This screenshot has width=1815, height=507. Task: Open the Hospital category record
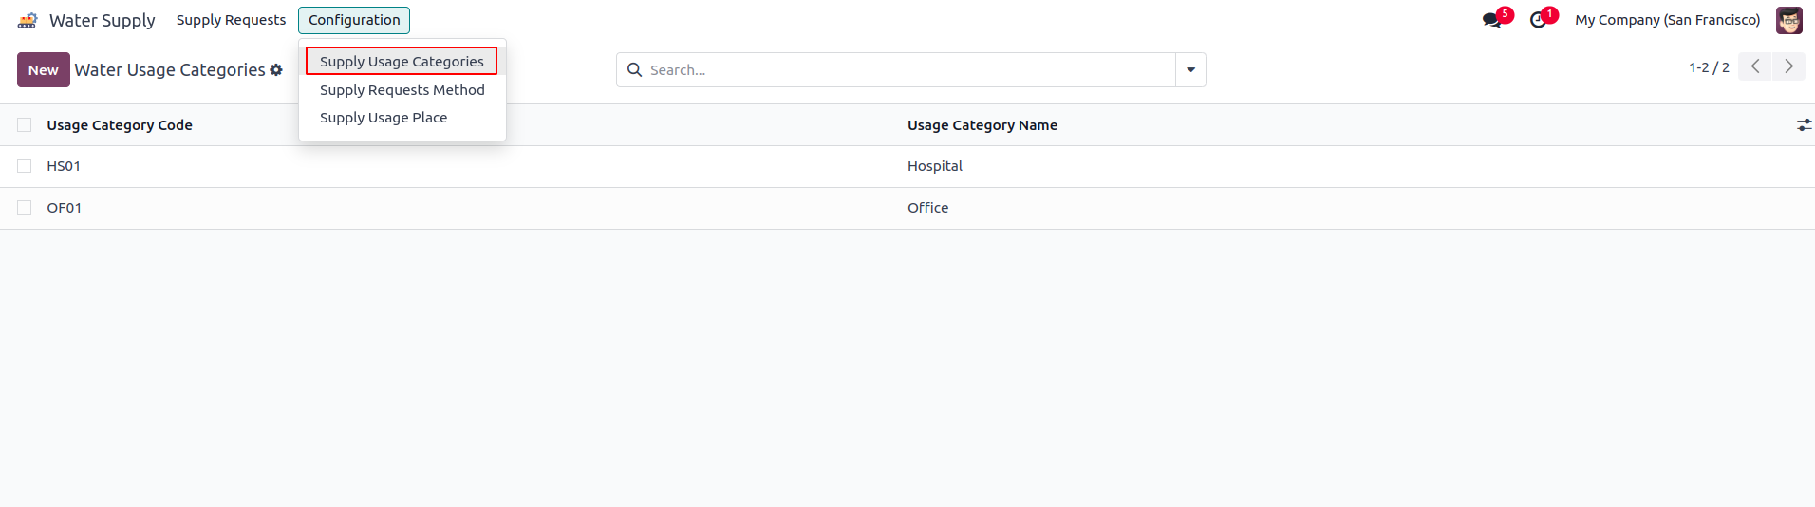(934, 166)
